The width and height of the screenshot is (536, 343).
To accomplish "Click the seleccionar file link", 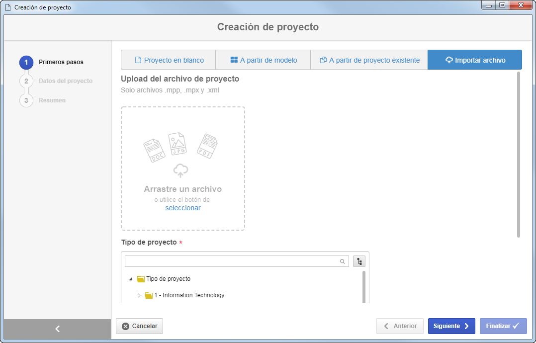I will (x=183, y=208).
